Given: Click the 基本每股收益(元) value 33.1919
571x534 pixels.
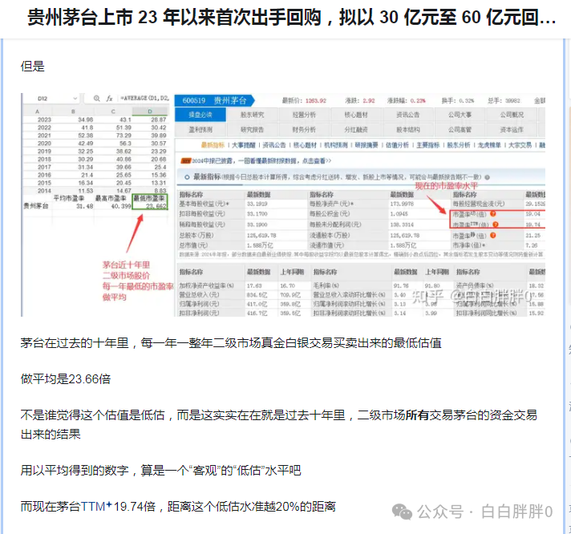Looking at the screenshot, I should coord(257,204).
